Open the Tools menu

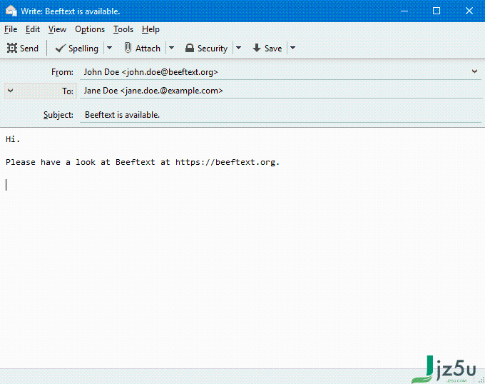click(x=123, y=29)
